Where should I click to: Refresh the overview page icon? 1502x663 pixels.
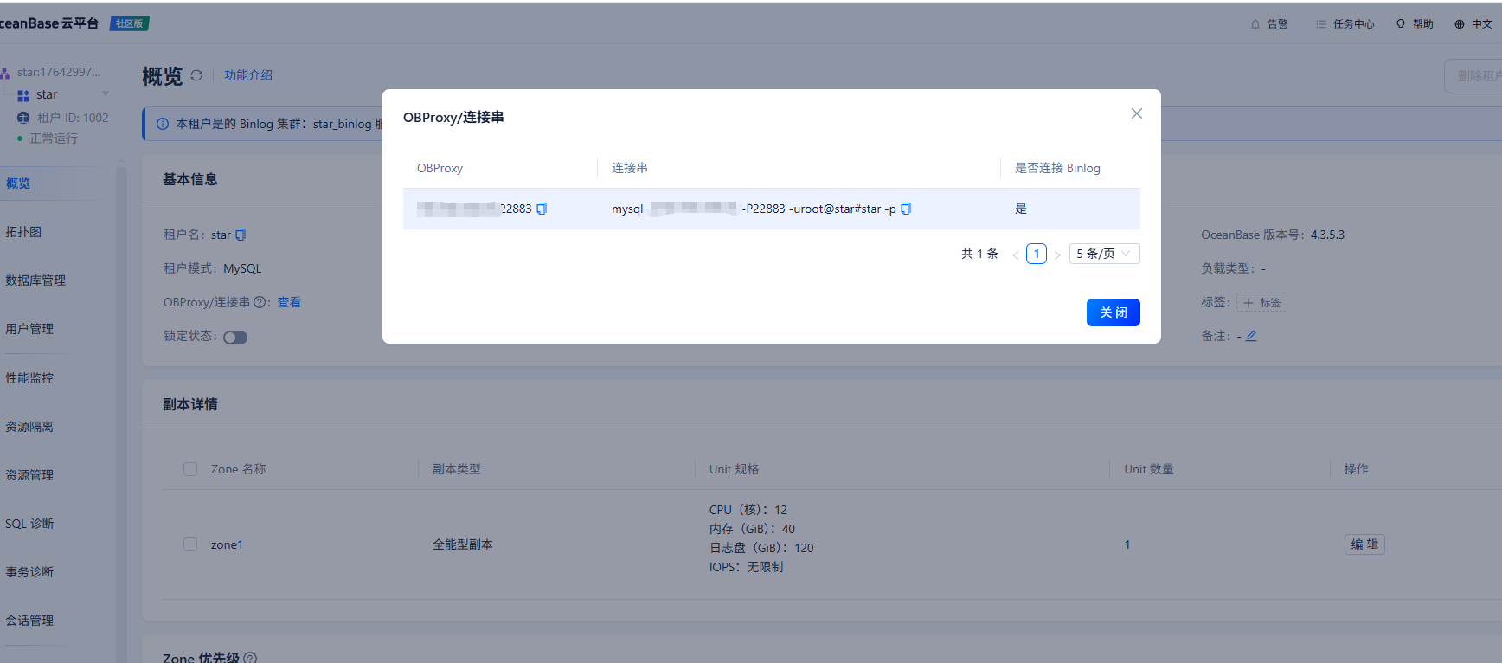pos(196,75)
